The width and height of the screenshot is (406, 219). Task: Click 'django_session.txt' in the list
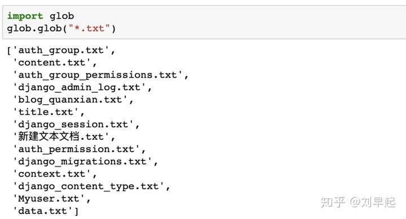pyautogui.click(x=73, y=124)
